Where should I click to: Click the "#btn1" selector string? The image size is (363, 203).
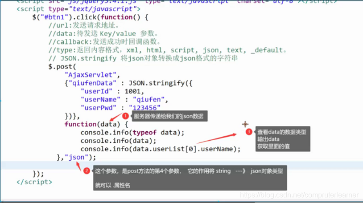[x=54, y=17]
